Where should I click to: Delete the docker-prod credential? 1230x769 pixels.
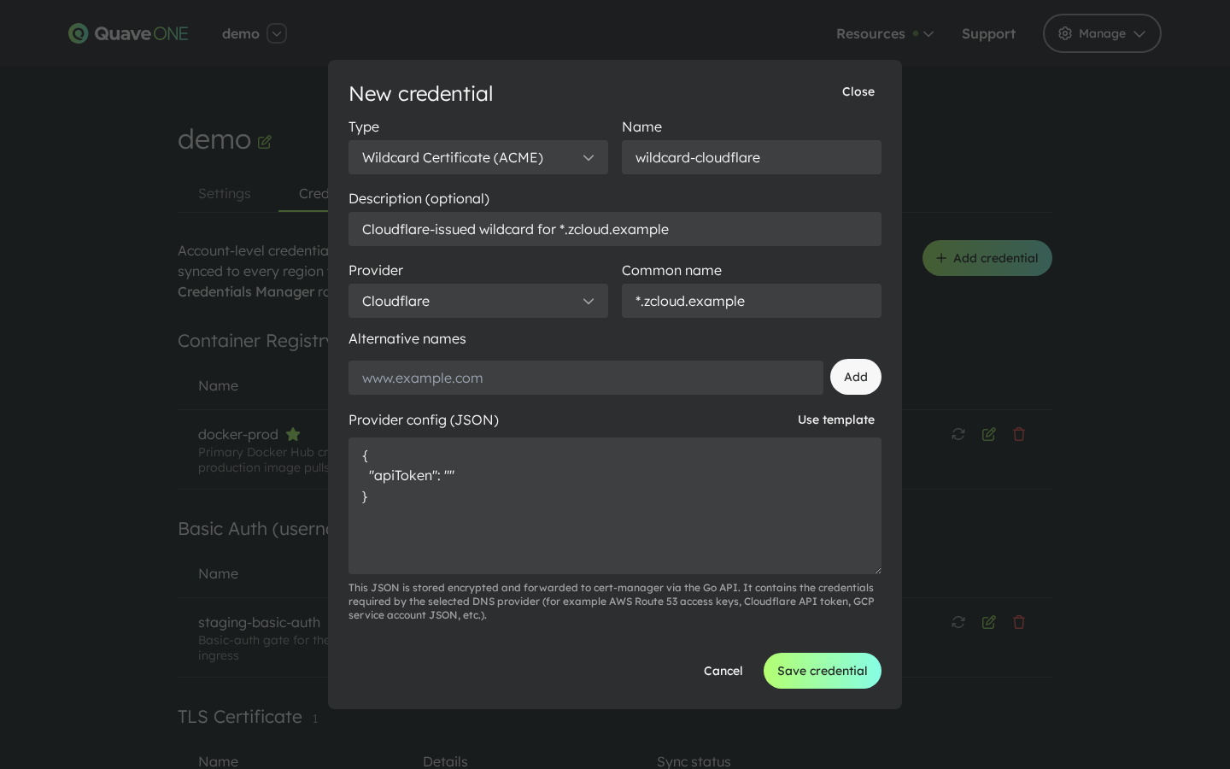pos(1019,434)
